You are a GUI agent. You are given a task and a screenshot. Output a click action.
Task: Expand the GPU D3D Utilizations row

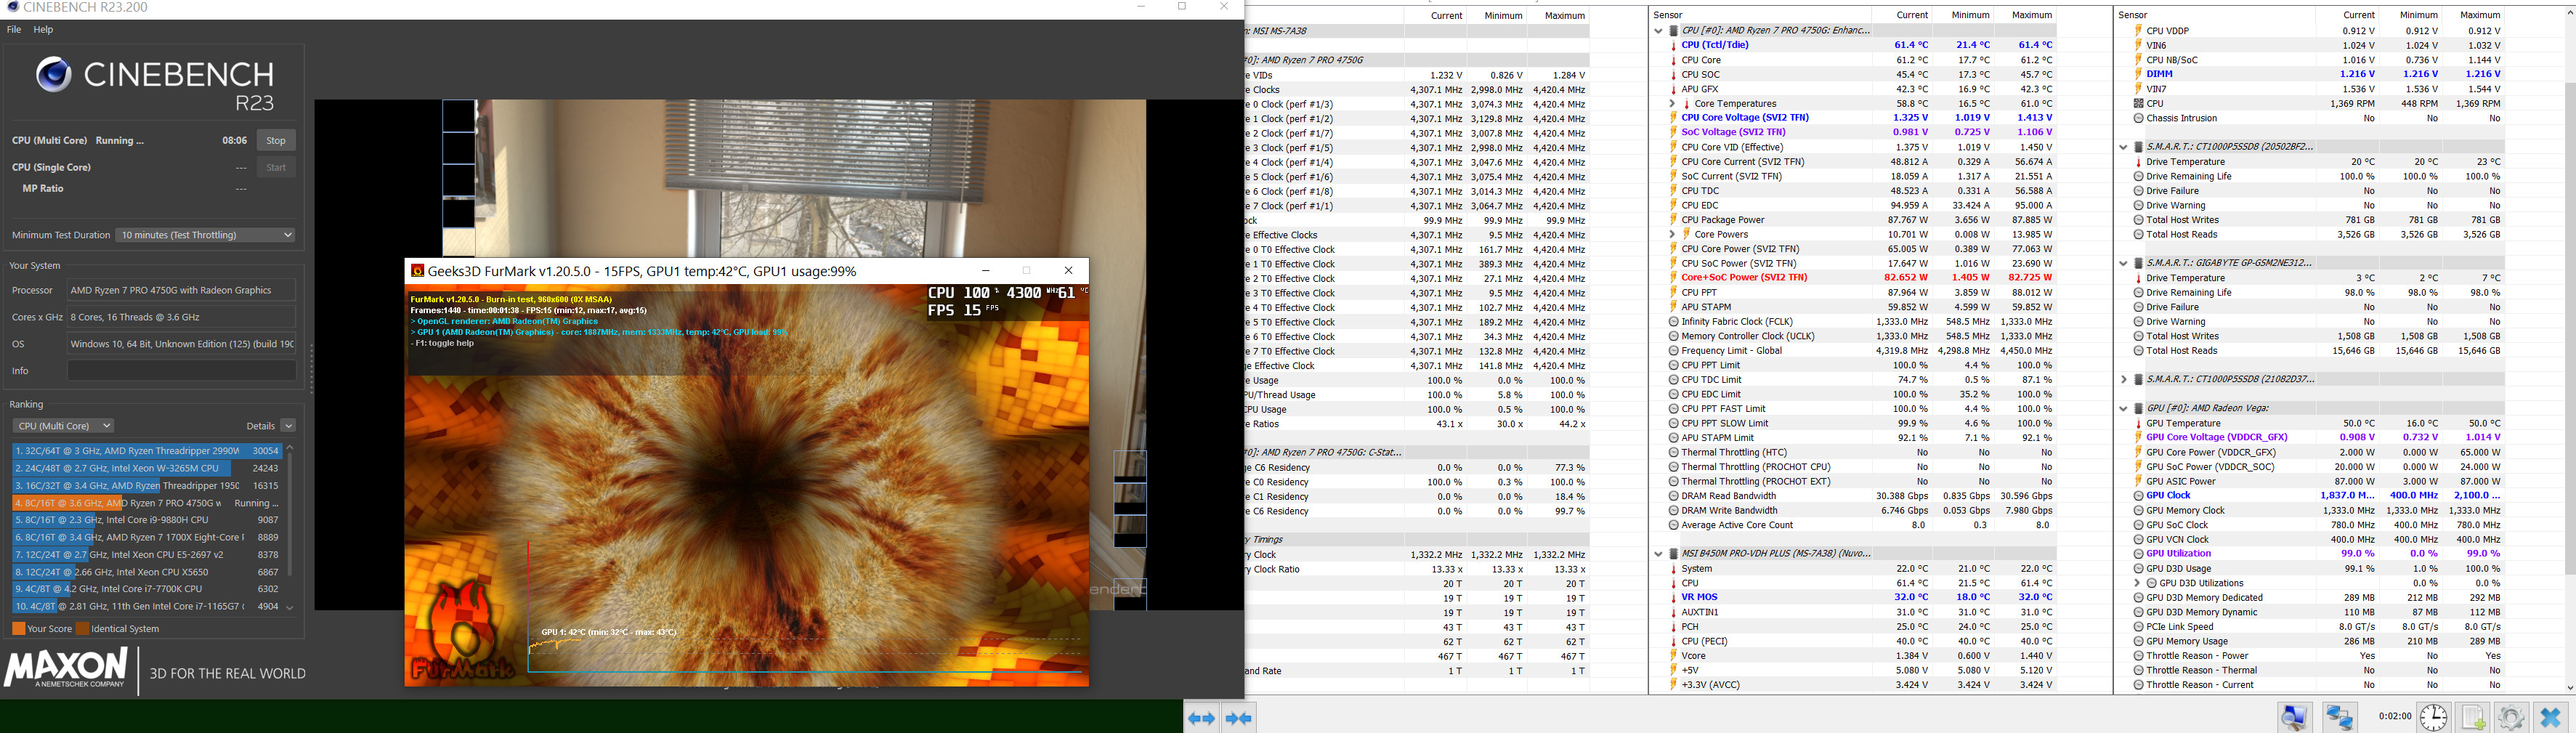tap(2137, 583)
